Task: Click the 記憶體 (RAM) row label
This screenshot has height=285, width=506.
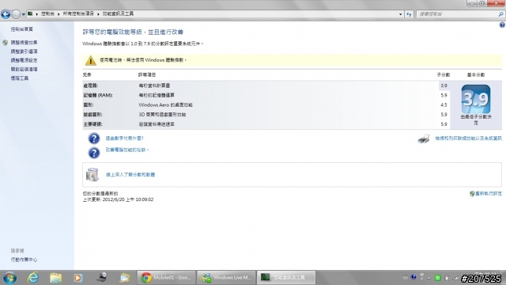Action: [x=98, y=95]
